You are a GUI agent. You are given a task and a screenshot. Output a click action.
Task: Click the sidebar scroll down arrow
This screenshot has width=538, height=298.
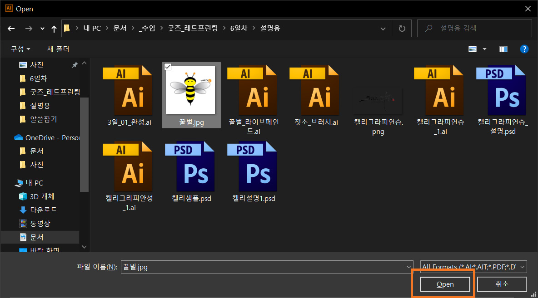(85, 247)
